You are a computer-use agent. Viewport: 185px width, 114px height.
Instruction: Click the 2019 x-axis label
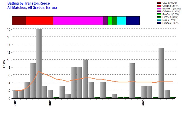pos(143,103)
